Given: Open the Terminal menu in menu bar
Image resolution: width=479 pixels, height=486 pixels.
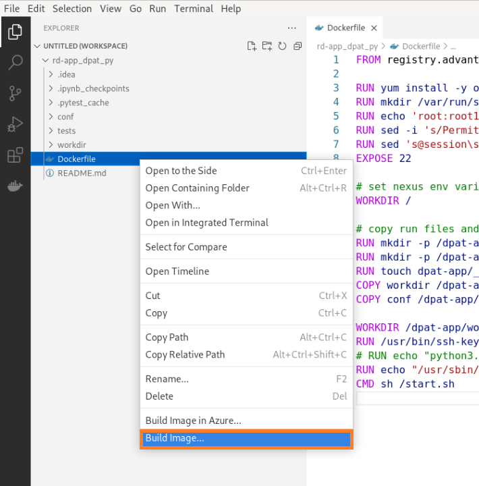Looking at the screenshot, I should point(193,9).
